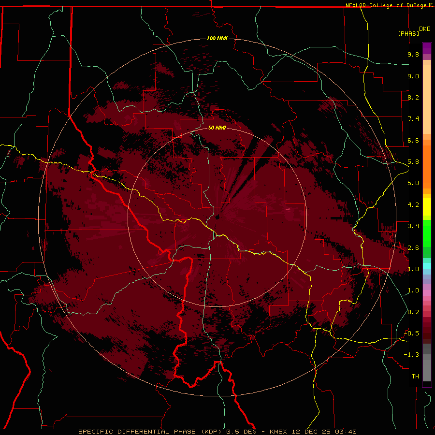The height and width of the screenshot is (435, 435).
Task: Click the bright green color scale segment
Action: coord(427,233)
